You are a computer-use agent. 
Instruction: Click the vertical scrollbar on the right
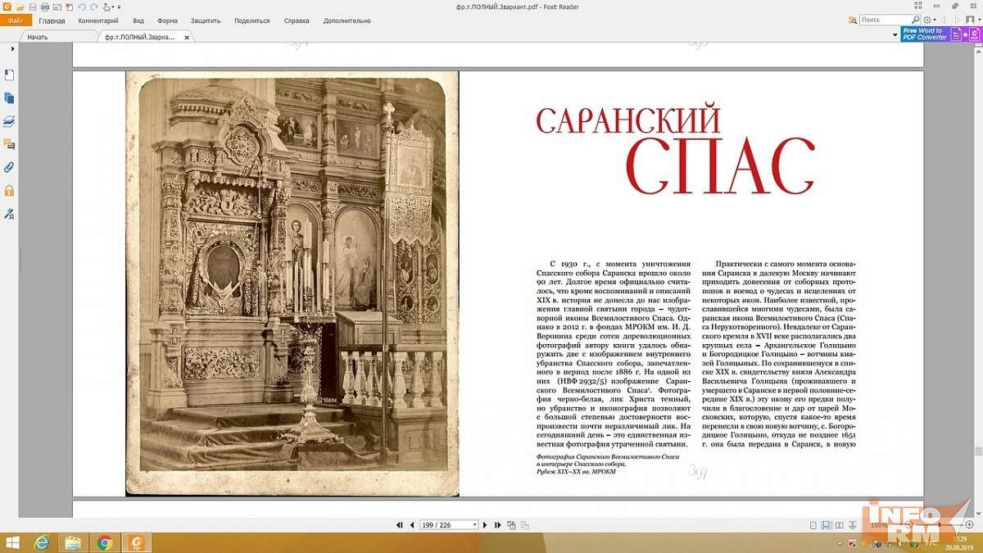[x=978, y=279]
